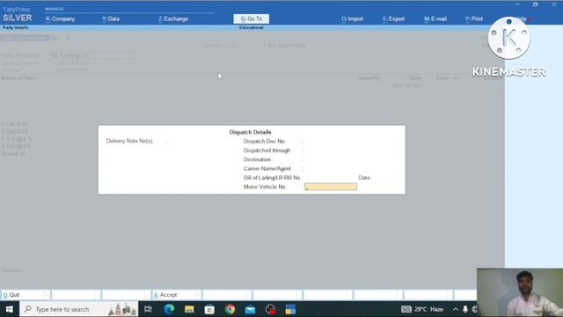Open Task View from the taskbar
This screenshot has height=317, width=563.
click(148, 309)
